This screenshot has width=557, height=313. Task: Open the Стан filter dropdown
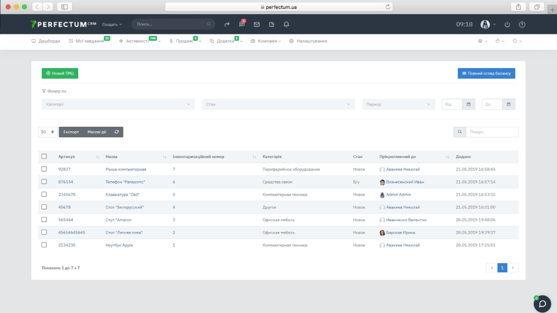coord(278,104)
